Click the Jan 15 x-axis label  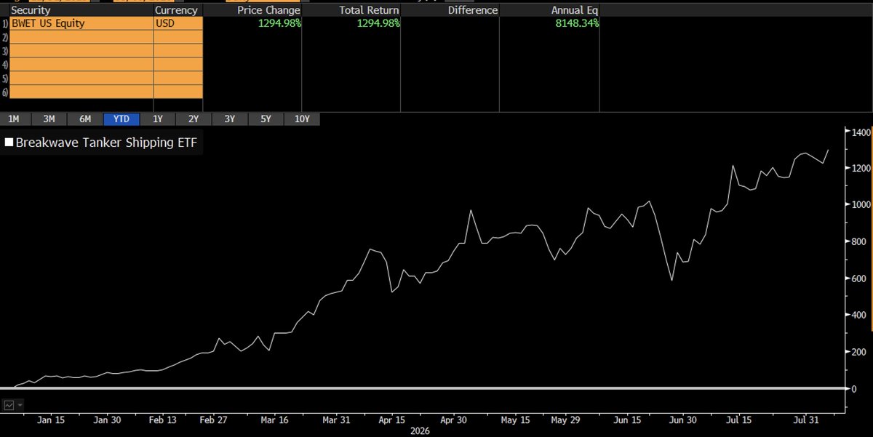pos(49,420)
